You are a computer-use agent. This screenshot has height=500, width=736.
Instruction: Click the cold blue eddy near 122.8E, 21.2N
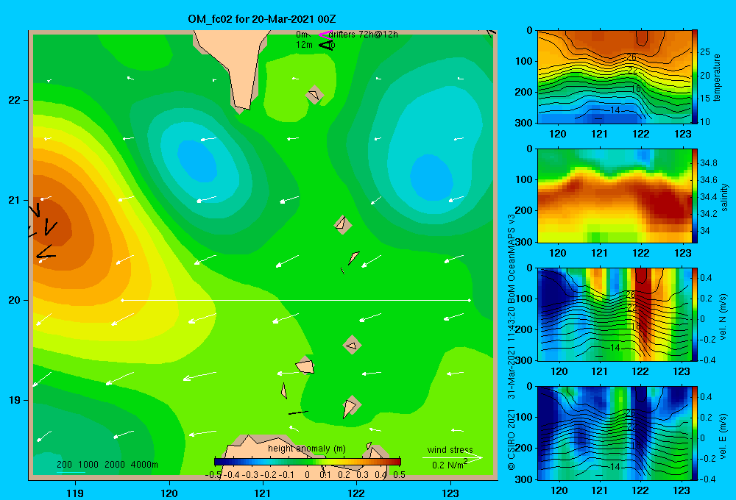click(431, 177)
